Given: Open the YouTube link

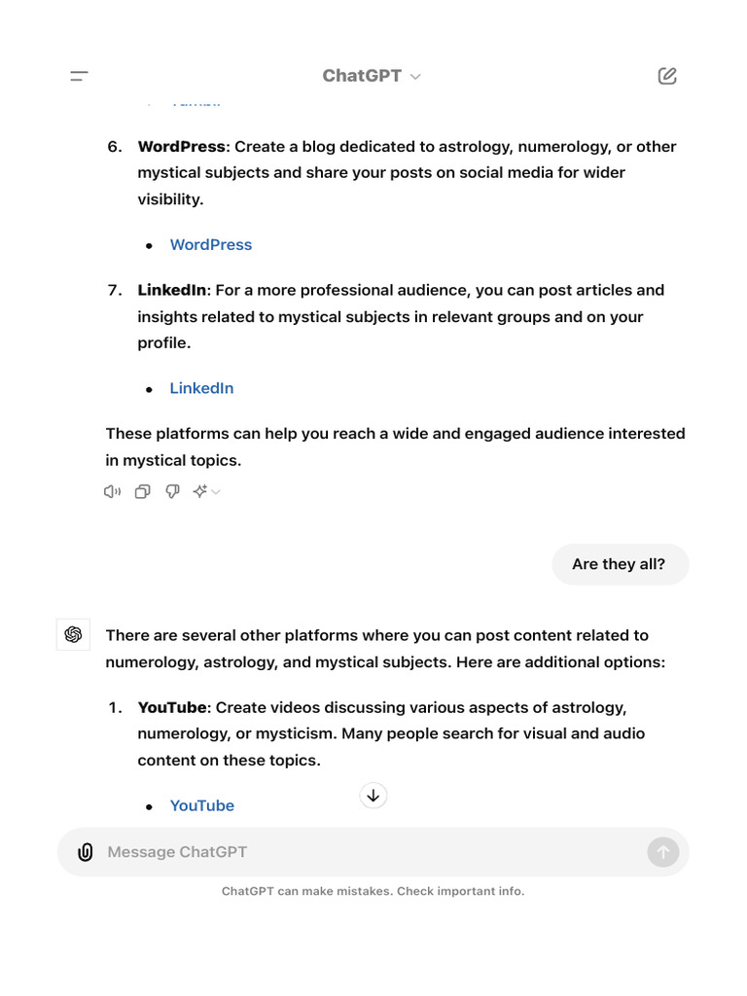Looking at the screenshot, I should pyautogui.click(x=202, y=805).
